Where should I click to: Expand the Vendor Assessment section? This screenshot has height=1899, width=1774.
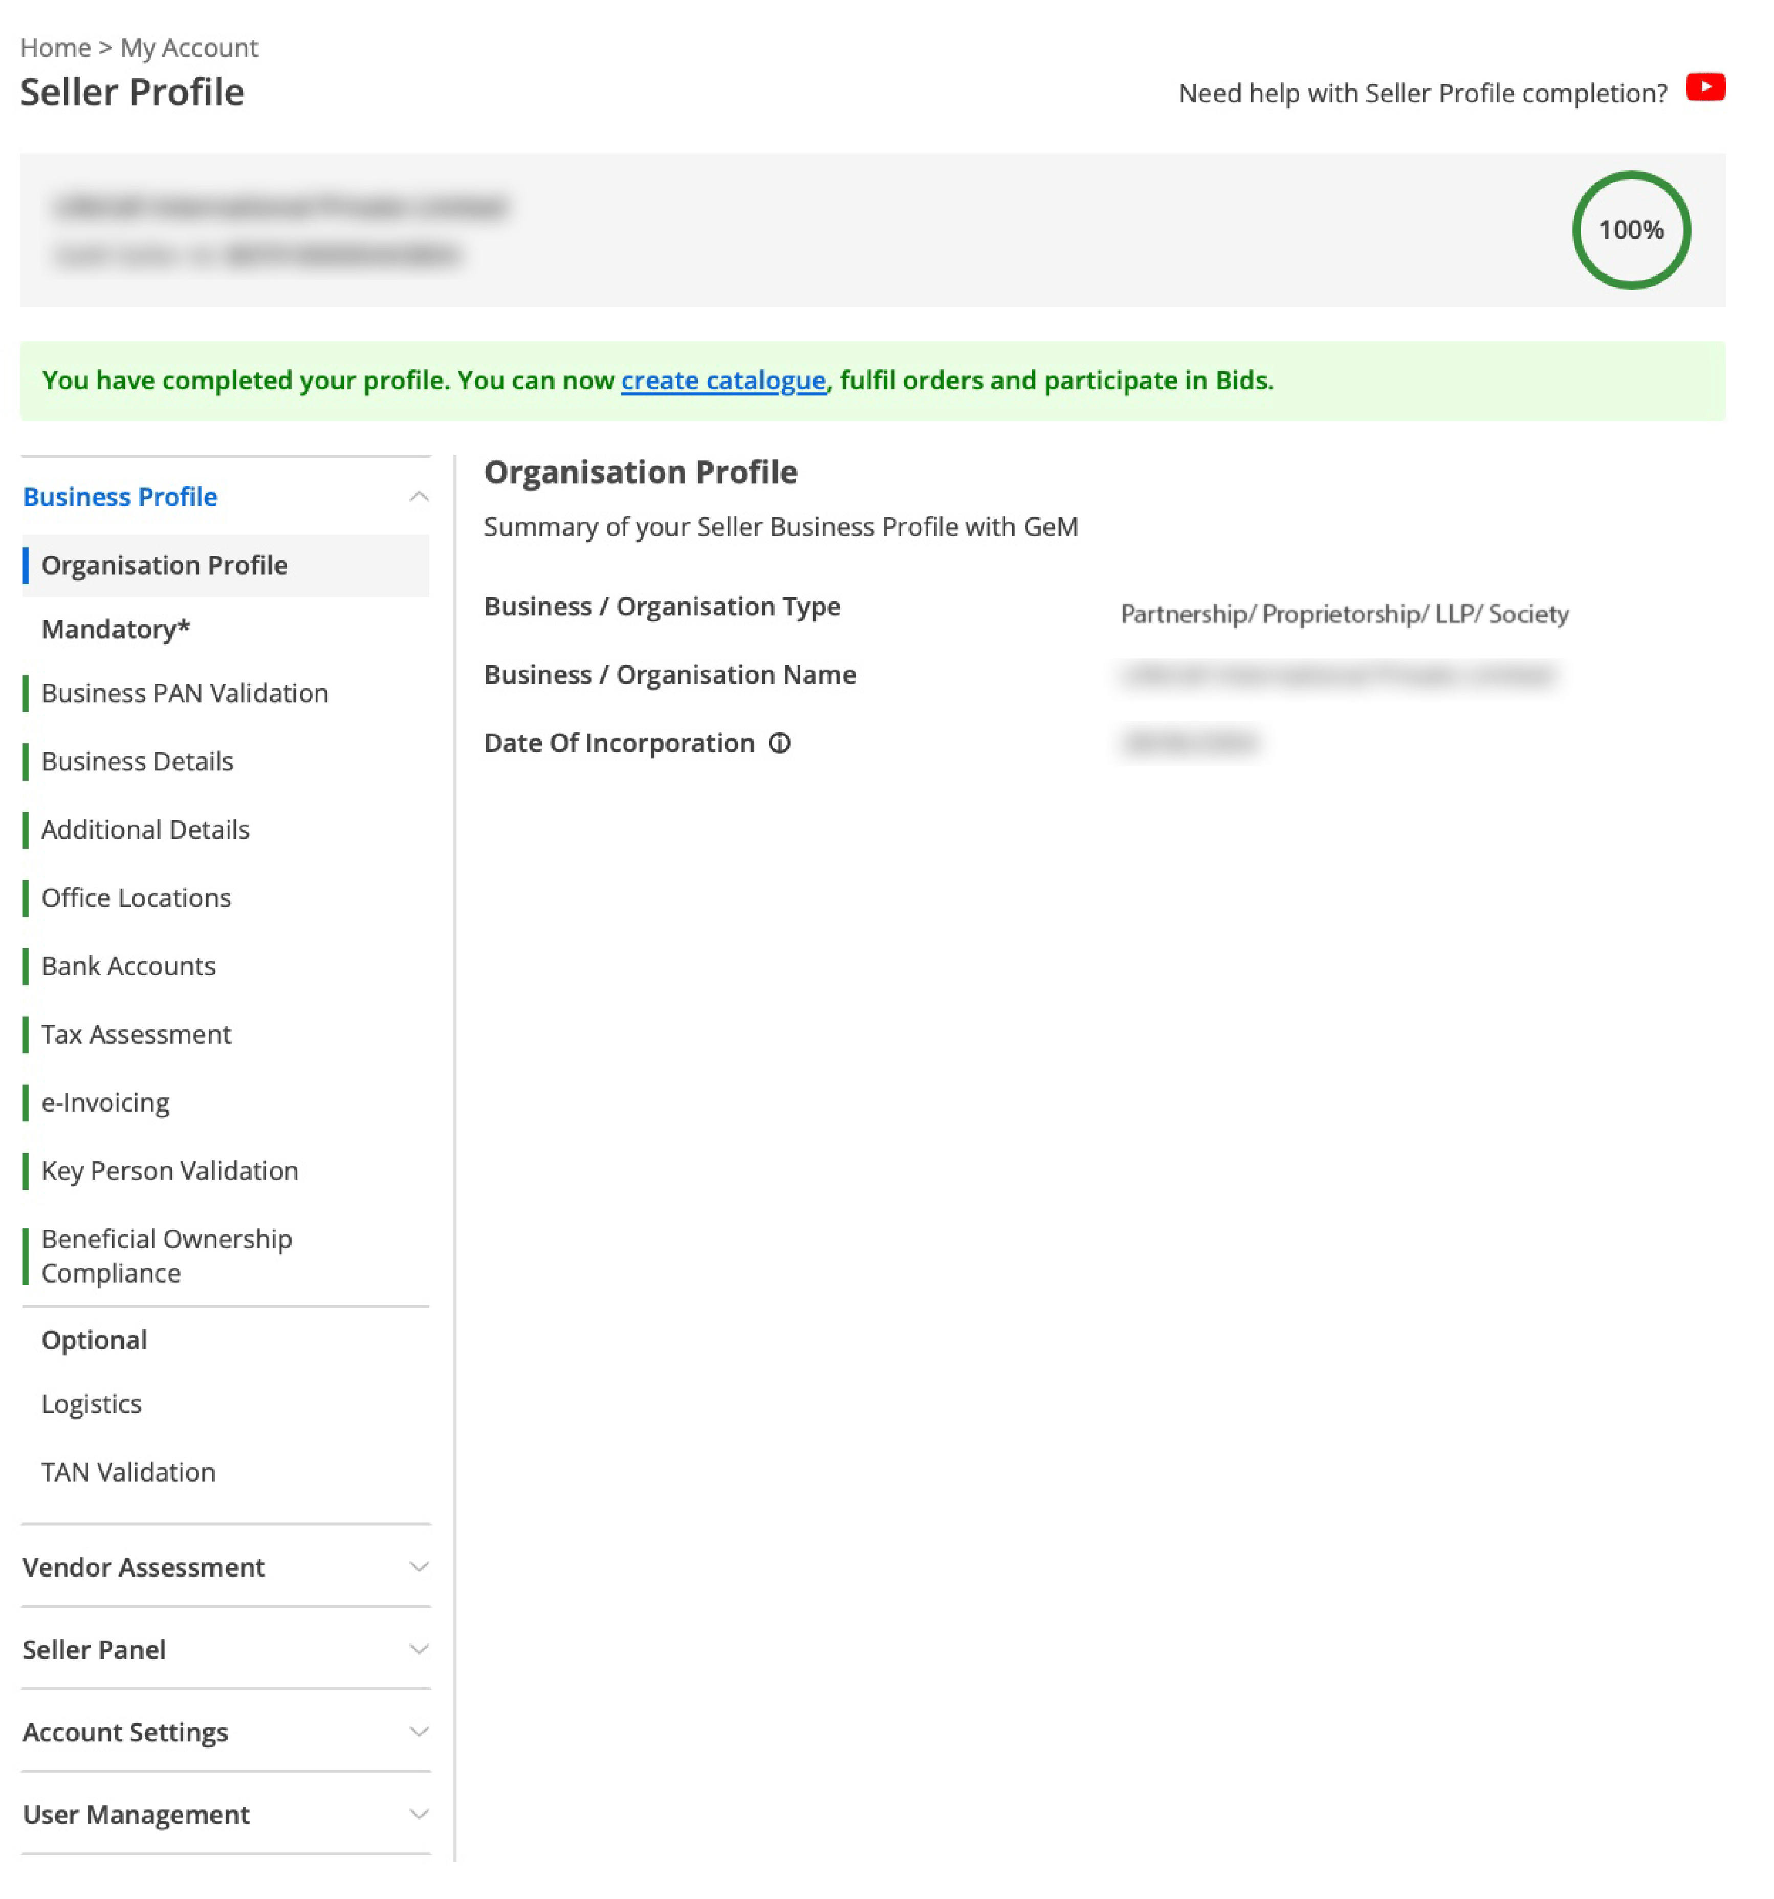226,1567
